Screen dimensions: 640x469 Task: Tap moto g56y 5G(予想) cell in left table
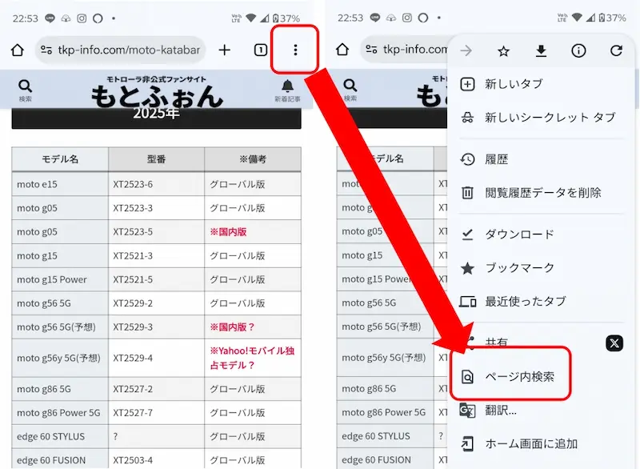click(58, 358)
